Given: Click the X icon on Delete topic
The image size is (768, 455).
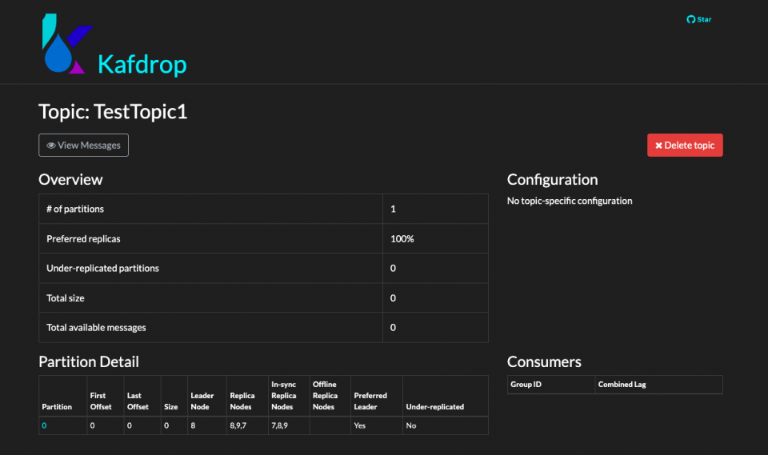Looking at the screenshot, I should click(658, 146).
